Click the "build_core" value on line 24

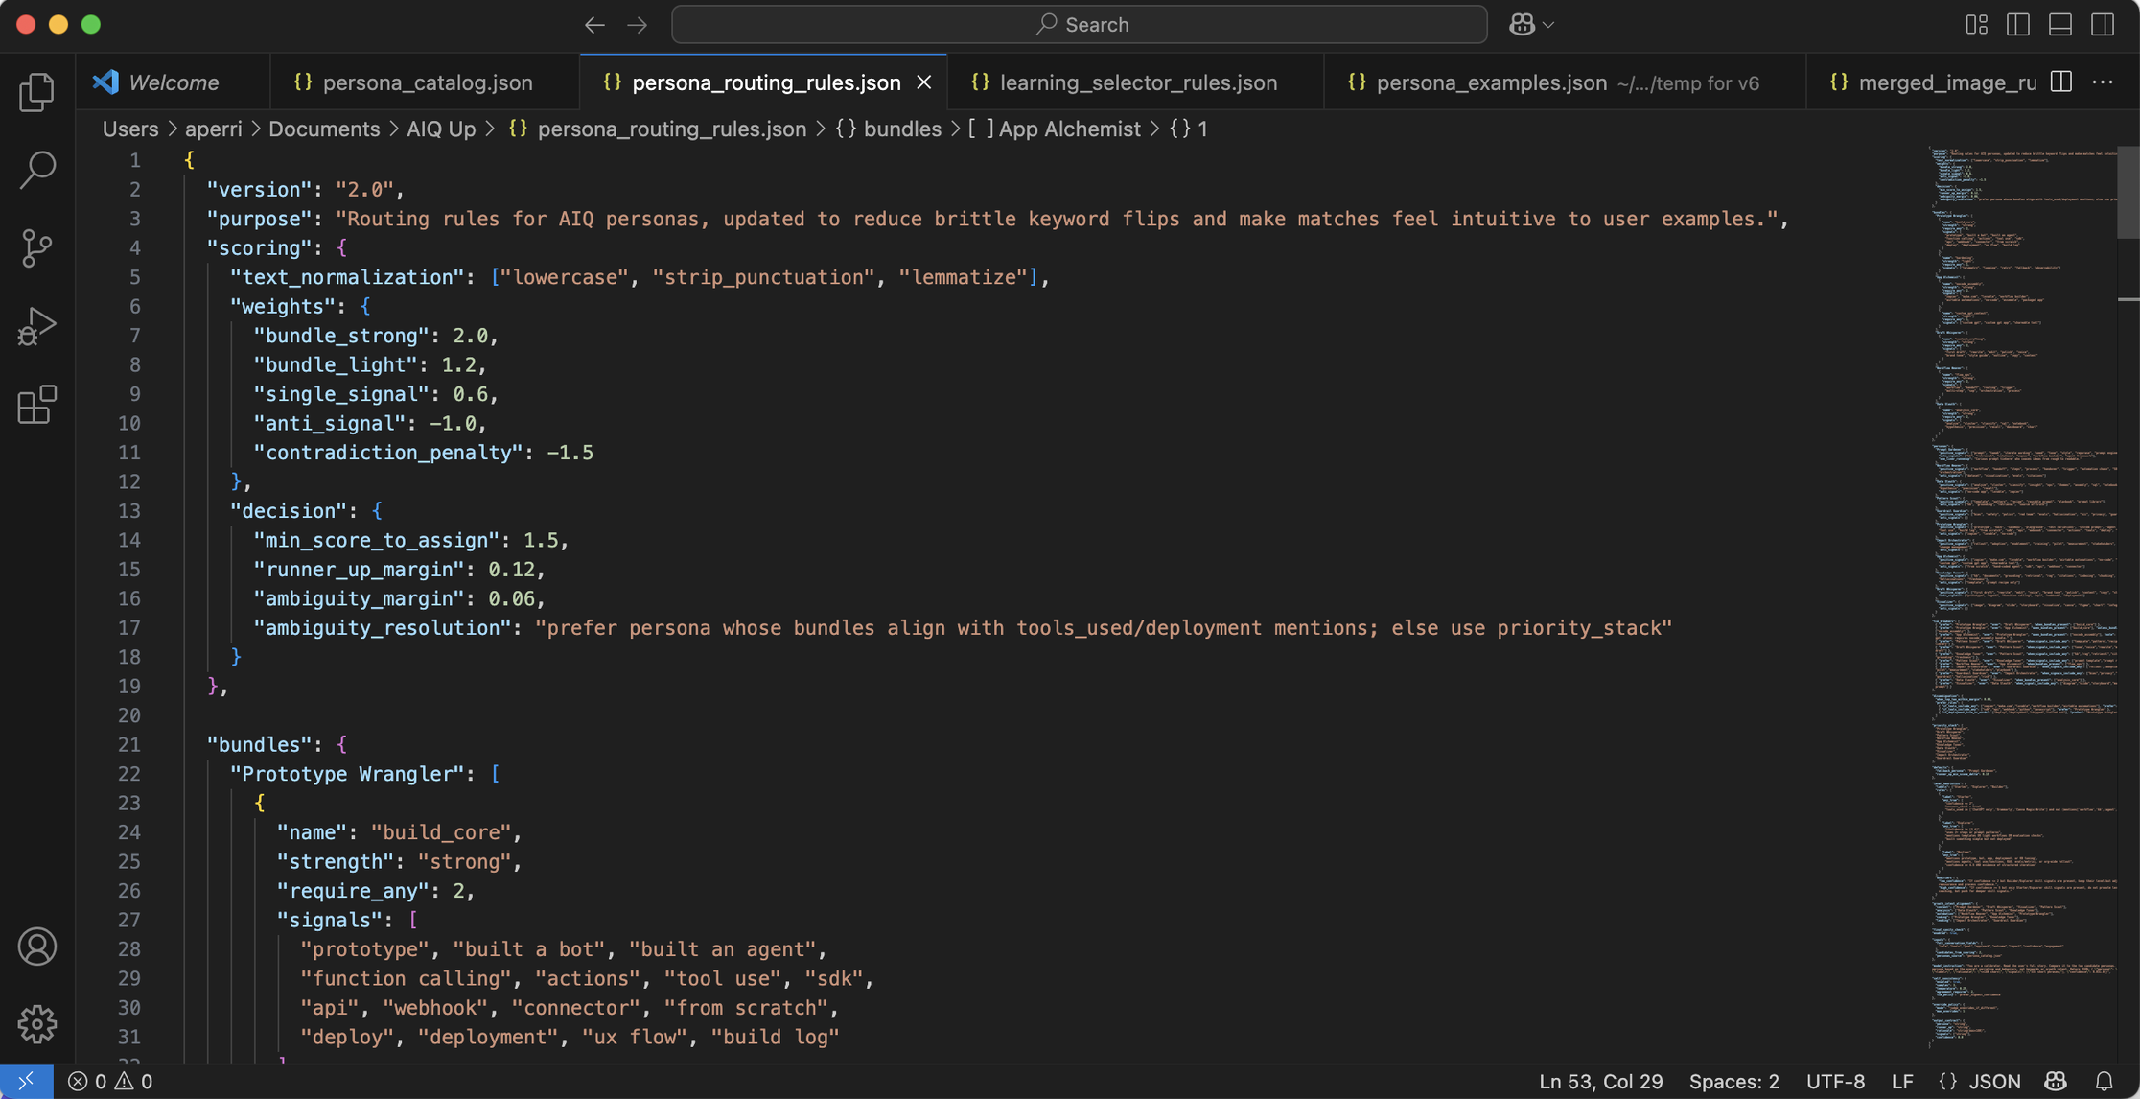(x=441, y=832)
